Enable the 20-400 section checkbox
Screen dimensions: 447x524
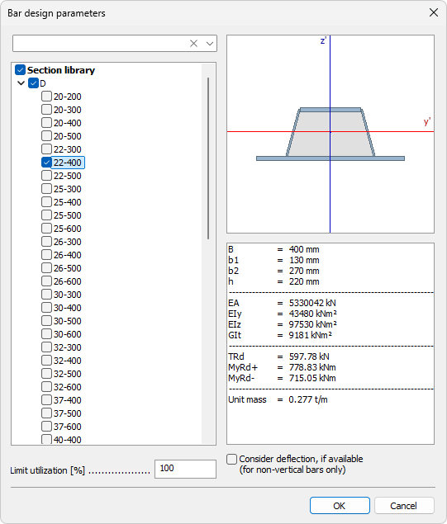tap(46, 123)
